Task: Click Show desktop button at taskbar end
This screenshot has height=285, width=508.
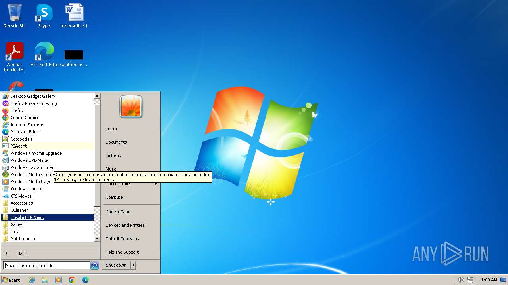Action: [x=504, y=280]
